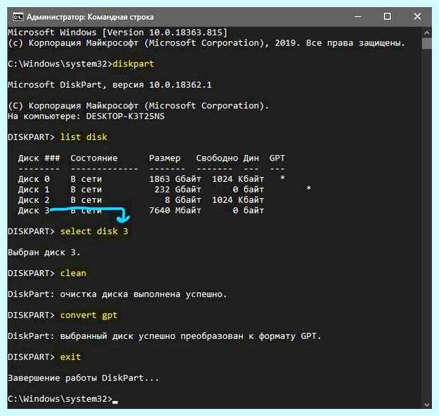
Task: Click the 'Диск 1' row label
Action: point(34,190)
